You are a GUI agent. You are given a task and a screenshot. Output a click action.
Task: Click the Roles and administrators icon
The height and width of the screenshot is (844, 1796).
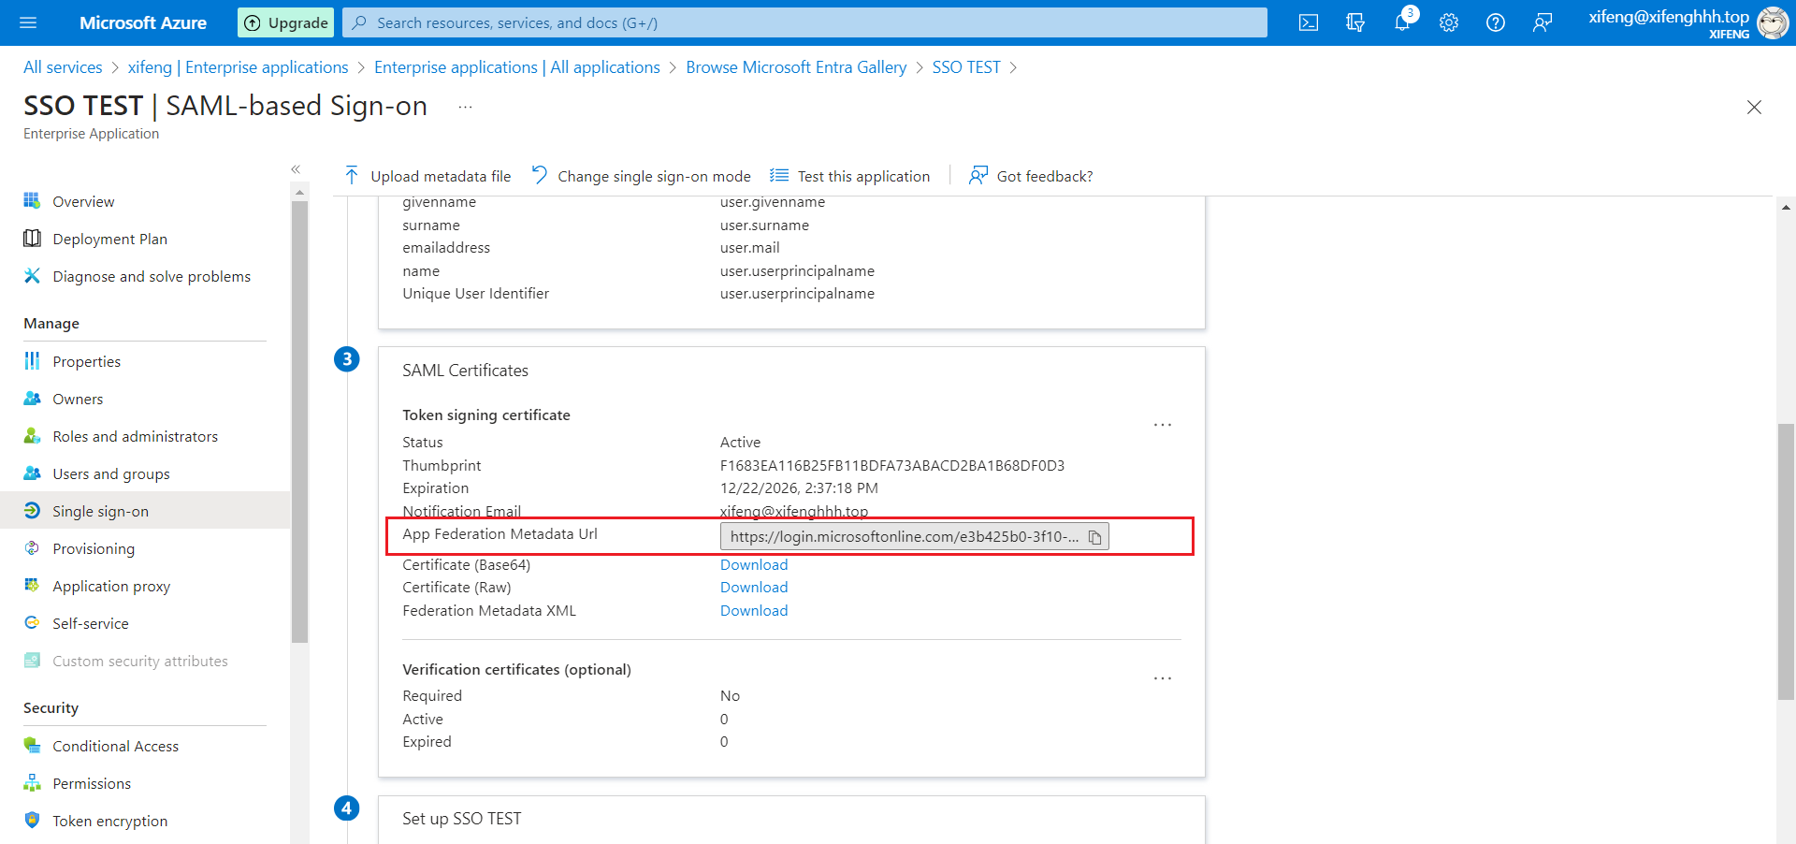[x=32, y=435]
